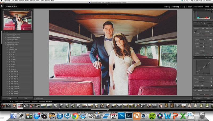
Task: Click the Exposure slider handle
Action: click(x=204, y=39)
